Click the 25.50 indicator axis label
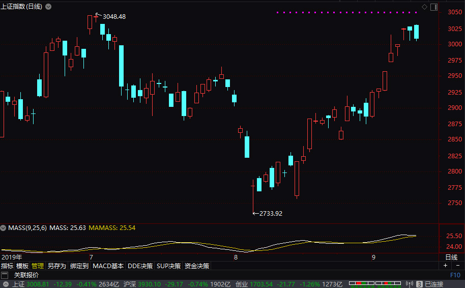This screenshot has width=465, height=288. click(x=454, y=236)
